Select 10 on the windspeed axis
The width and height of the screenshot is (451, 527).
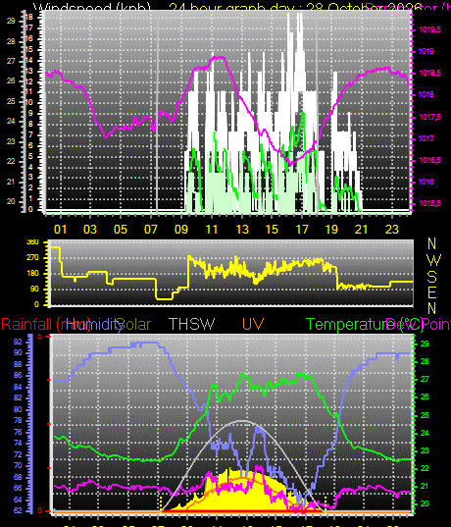(29, 102)
